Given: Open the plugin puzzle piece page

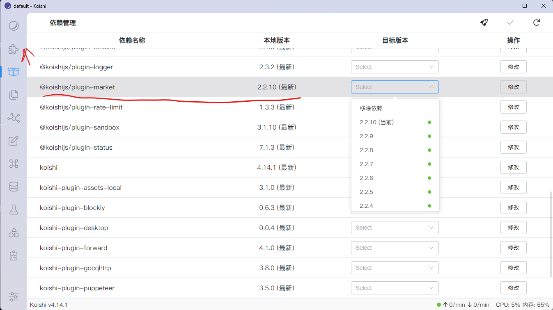Looking at the screenshot, I should click(x=14, y=49).
